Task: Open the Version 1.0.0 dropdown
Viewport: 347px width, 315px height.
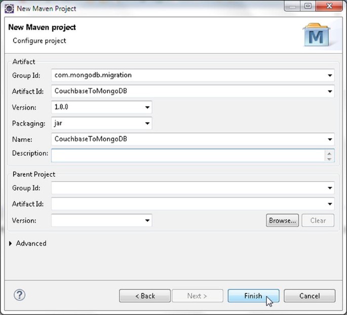Action: 147,107
